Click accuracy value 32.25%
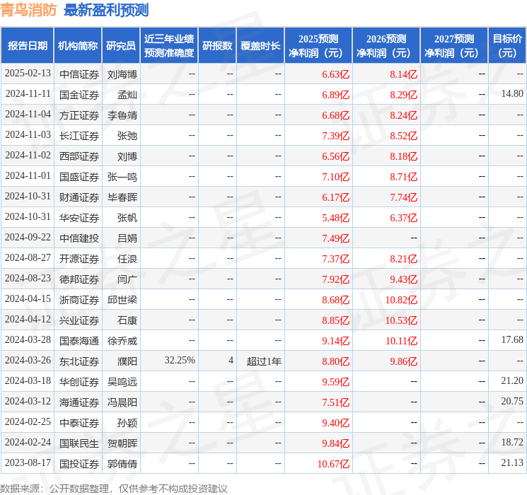Image resolution: width=527 pixels, height=495 pixels. coord(180,360)
